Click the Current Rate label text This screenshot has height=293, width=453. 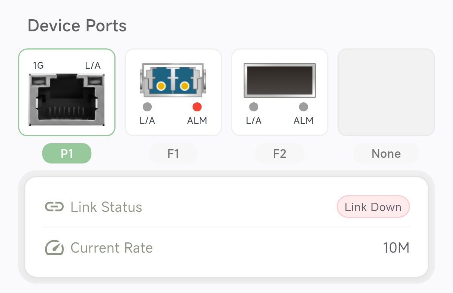coord(111,248)
